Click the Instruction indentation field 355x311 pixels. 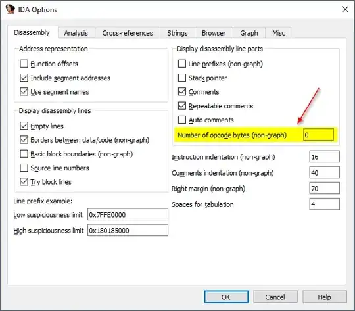325,156
